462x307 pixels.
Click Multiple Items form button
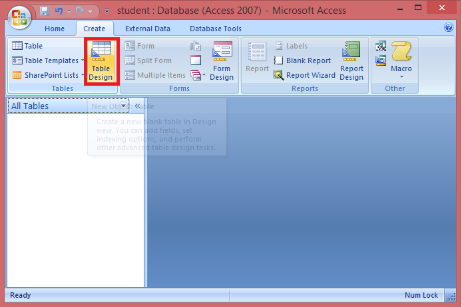pos(155,75)
